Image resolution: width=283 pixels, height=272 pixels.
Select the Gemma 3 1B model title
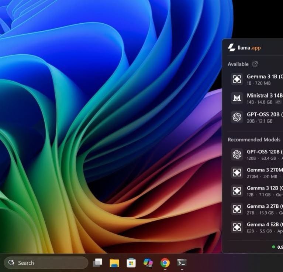(265, 76)
